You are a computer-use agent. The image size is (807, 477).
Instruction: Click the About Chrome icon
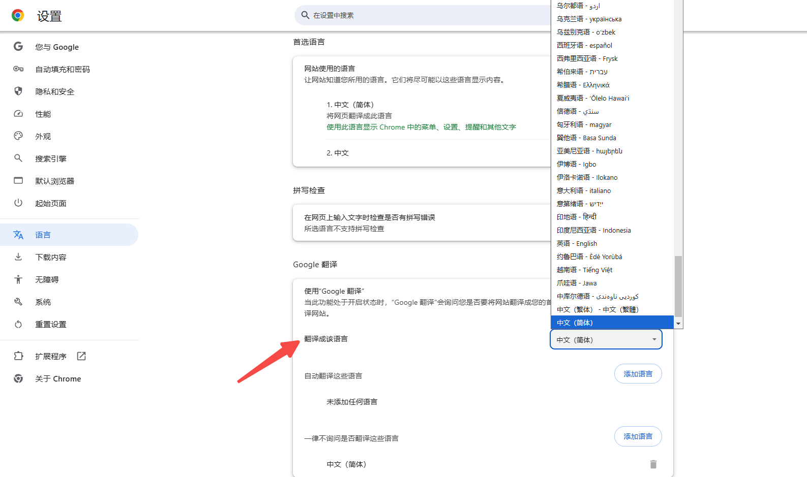pos(18,378)
